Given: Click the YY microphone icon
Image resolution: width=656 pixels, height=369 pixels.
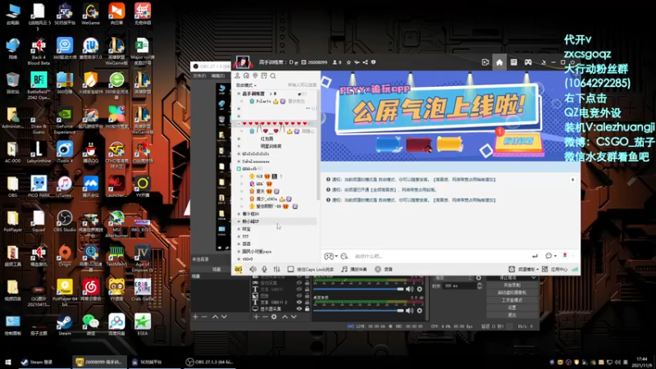Looking at the screenshot, I should (x=264, y=270).
